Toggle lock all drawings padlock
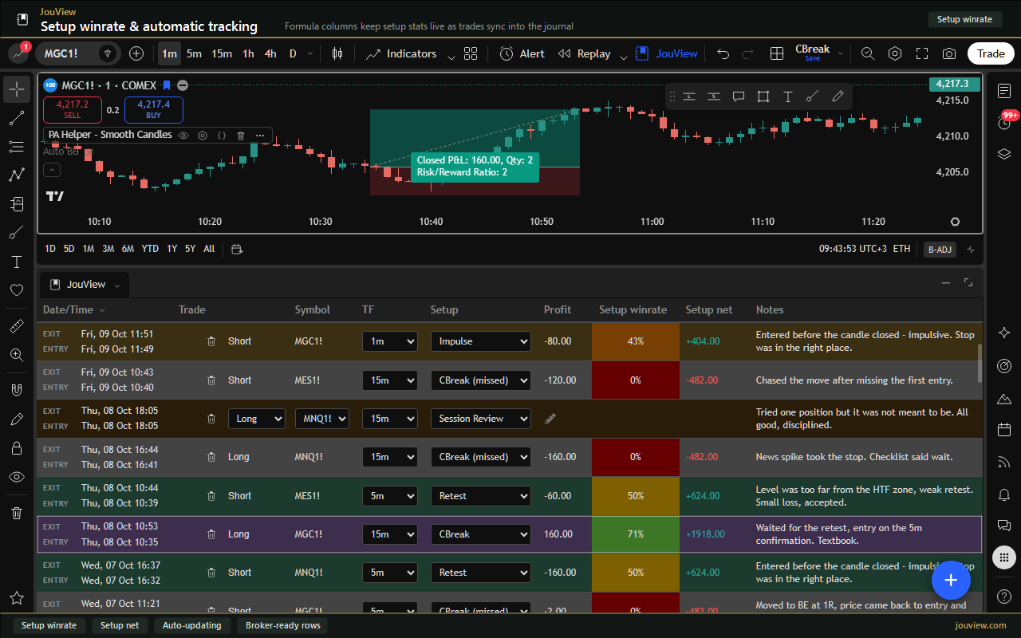The image size is (1021, 638). pyautogui.click(x=17, y=448)
